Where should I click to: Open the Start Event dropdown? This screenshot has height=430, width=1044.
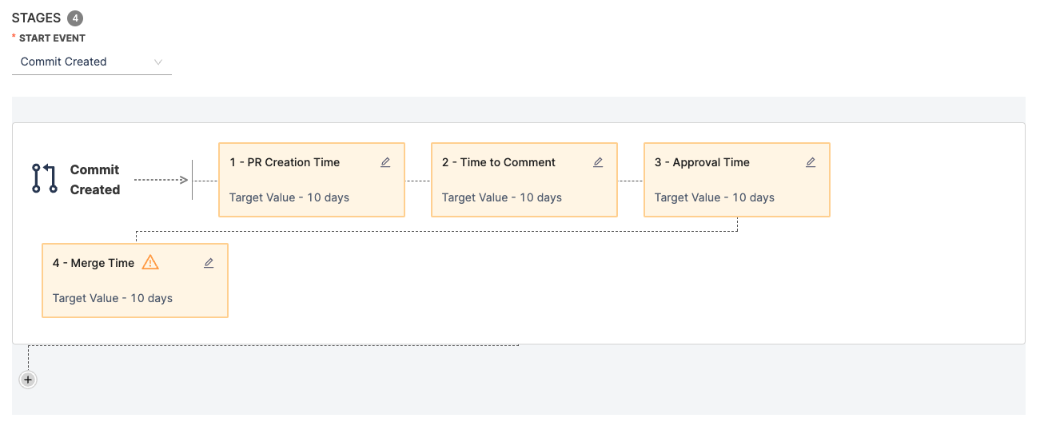[x=91, y=62]
